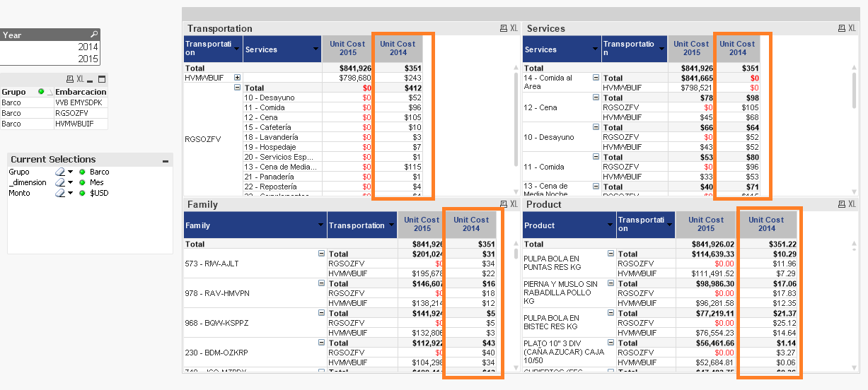Click the green indicator beside $USD selection

point(82,193)
